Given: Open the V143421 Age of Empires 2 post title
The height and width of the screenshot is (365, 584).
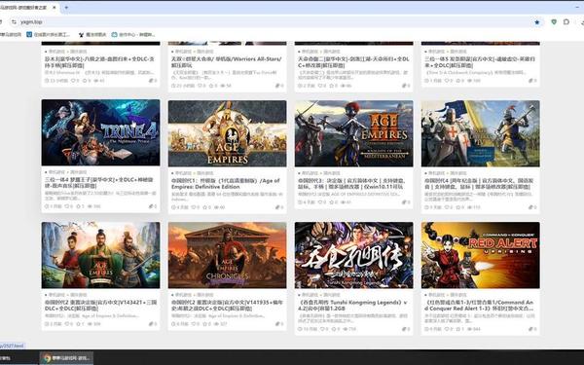Looking at the screenshot, I should 100,306.
